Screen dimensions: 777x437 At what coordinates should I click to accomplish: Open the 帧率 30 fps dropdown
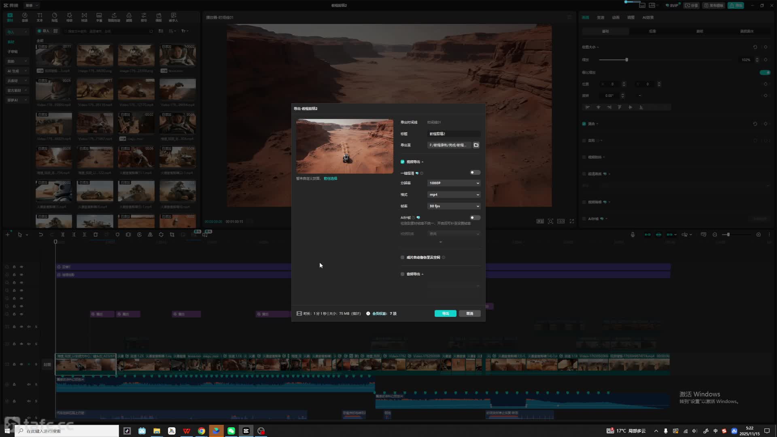tap(454, 206)
